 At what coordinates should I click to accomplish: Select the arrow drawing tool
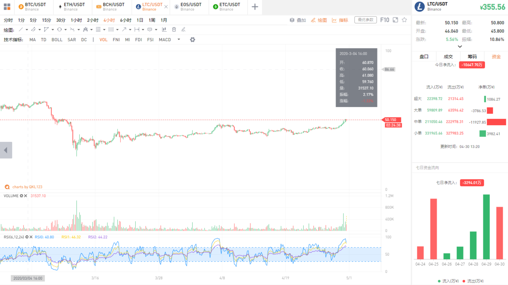(124, 30)
